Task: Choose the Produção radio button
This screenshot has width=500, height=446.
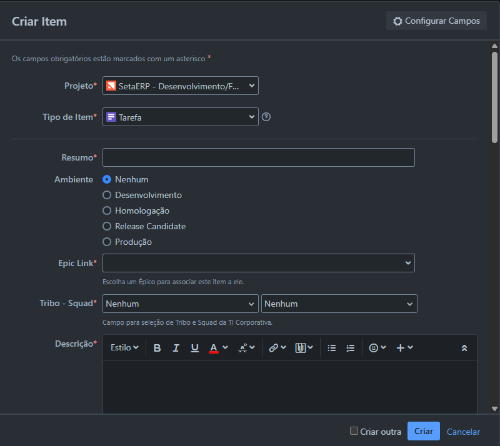Action: 107,242
